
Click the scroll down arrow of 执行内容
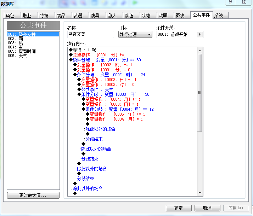point(200,193)
